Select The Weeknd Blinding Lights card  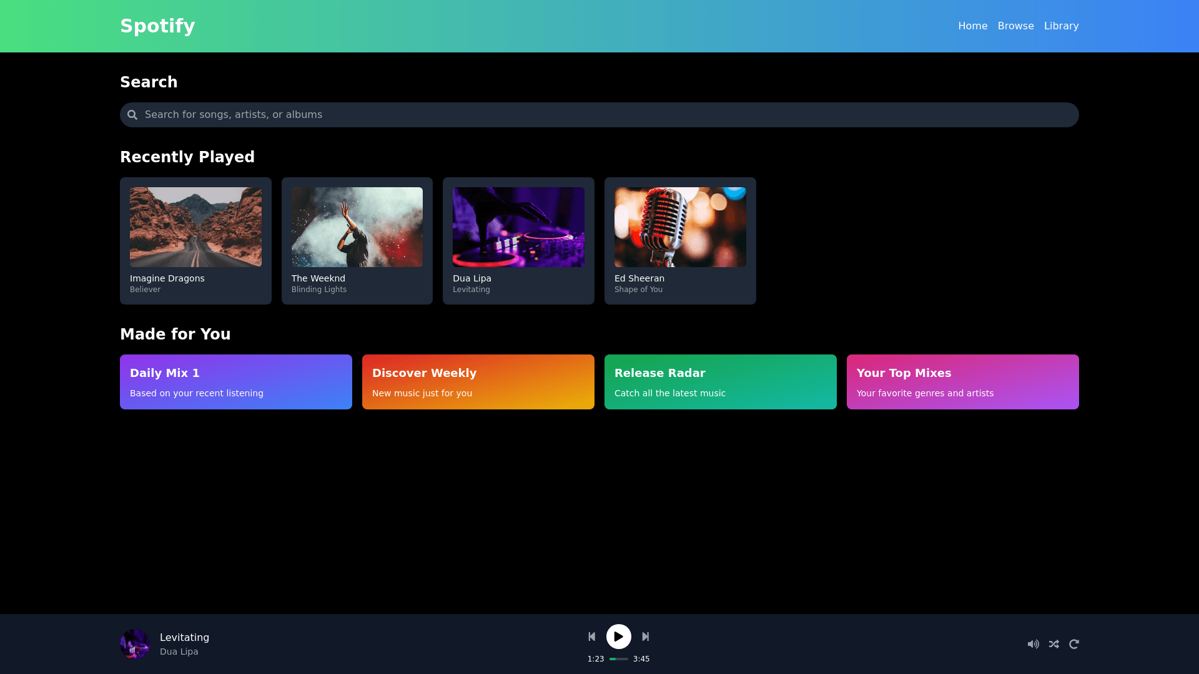357,241
